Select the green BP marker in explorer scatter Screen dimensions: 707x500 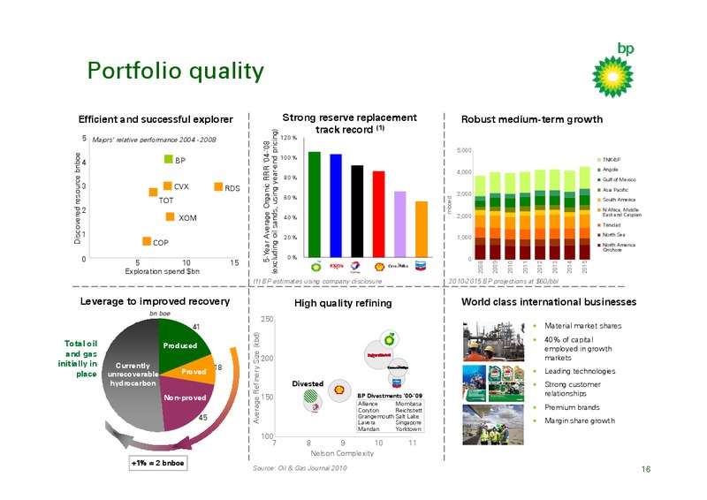click(168, 159)
